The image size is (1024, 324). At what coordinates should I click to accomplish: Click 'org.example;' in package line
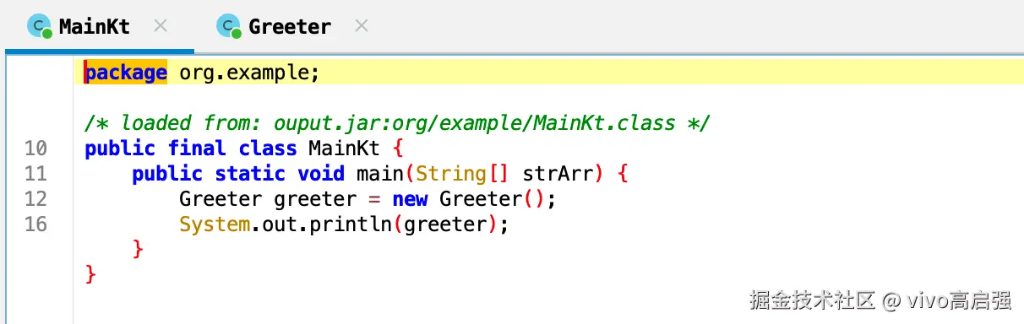tap(250, 73)
